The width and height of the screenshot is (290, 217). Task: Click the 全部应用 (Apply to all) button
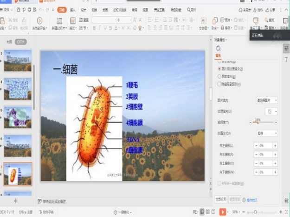221,199
